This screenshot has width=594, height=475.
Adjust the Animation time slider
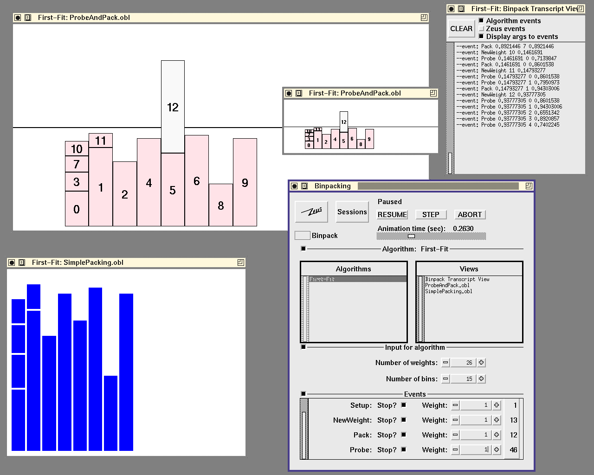tap(411, 236)
